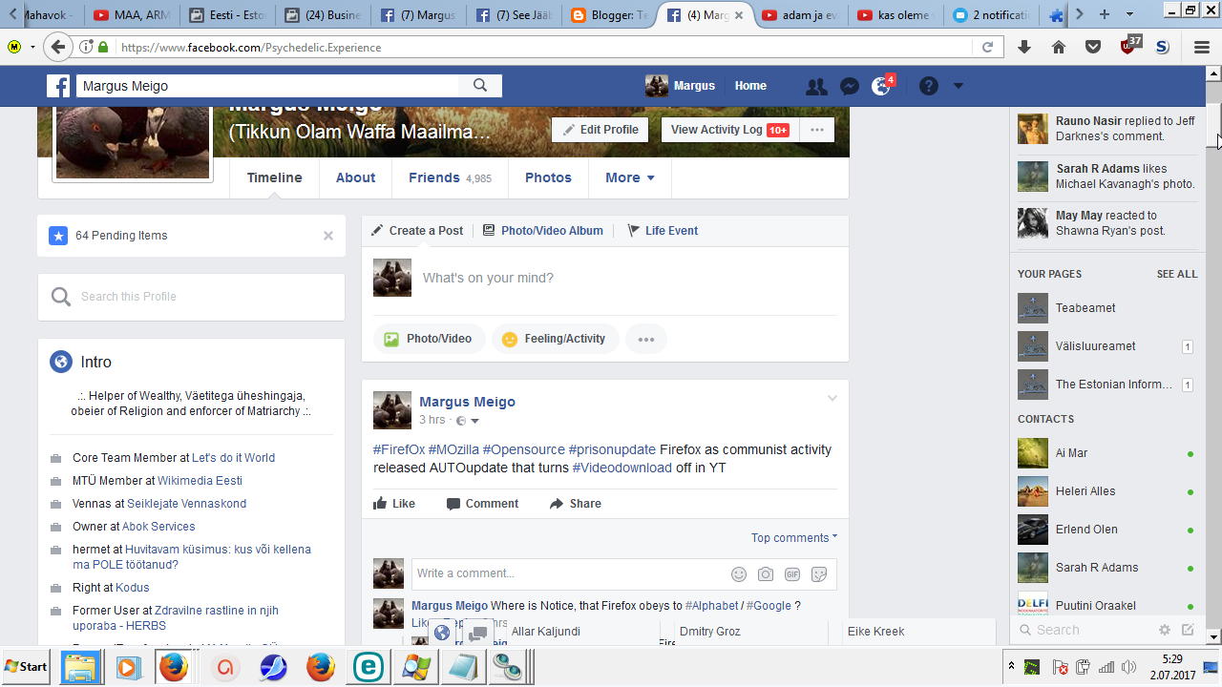Image resolution: width=1222 pixels, height=687 pixels.
Task: Open the uBlock extension icon
Action: [x=1129, y=45]
